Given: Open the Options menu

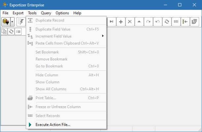Looking at the screenshot, I should tap(62, 13).
